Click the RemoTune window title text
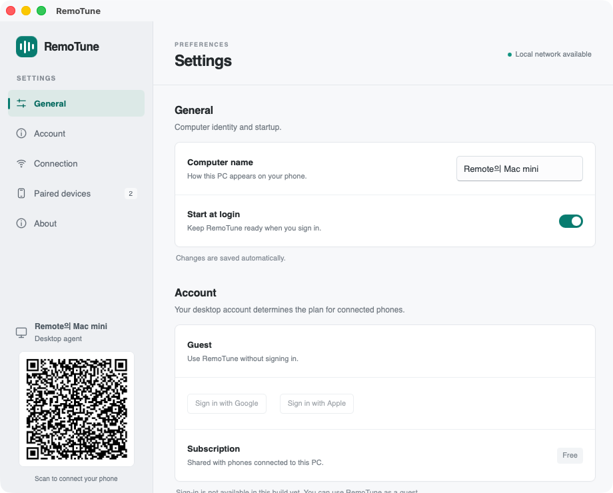 [78, 11]
